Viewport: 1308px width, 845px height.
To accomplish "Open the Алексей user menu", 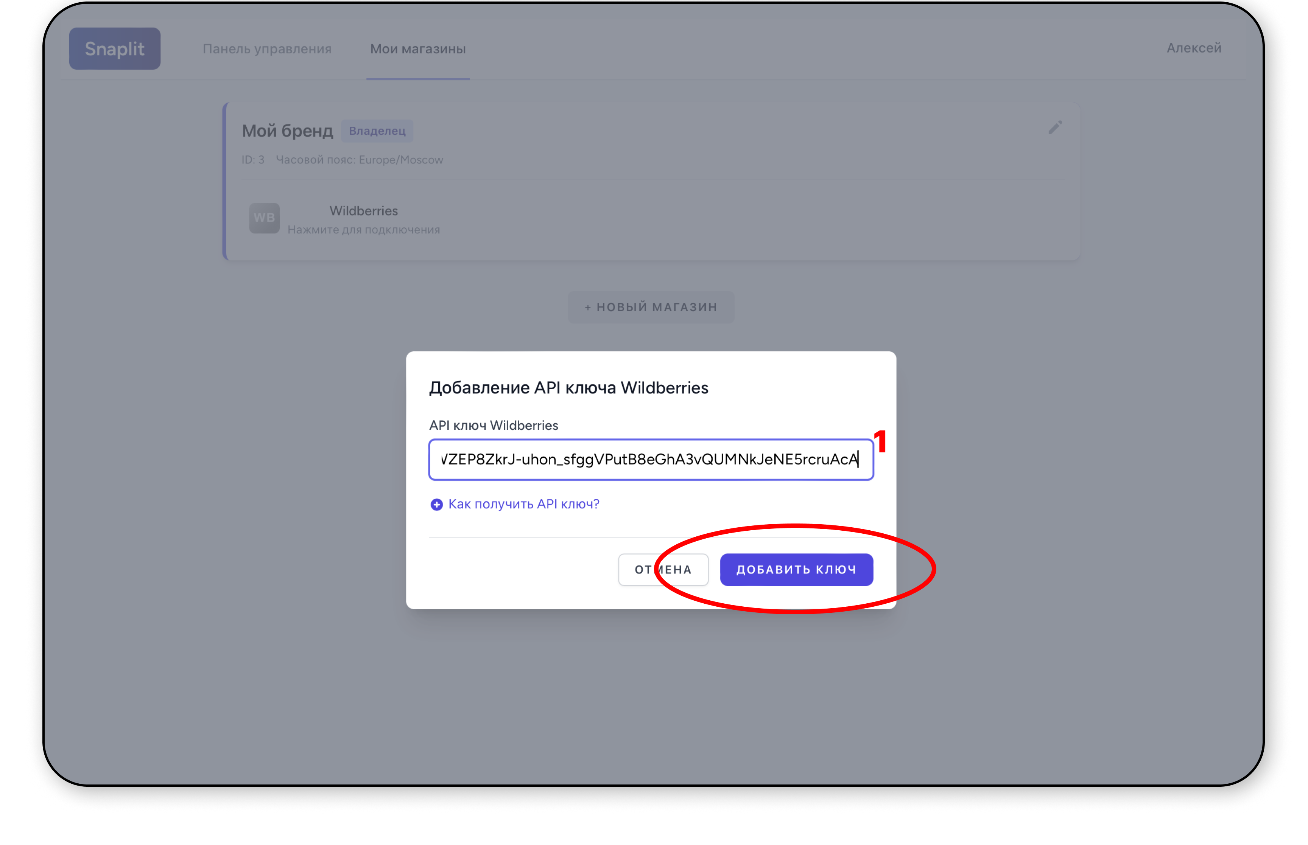I will pyautogui.click(x=1193, y=48).
